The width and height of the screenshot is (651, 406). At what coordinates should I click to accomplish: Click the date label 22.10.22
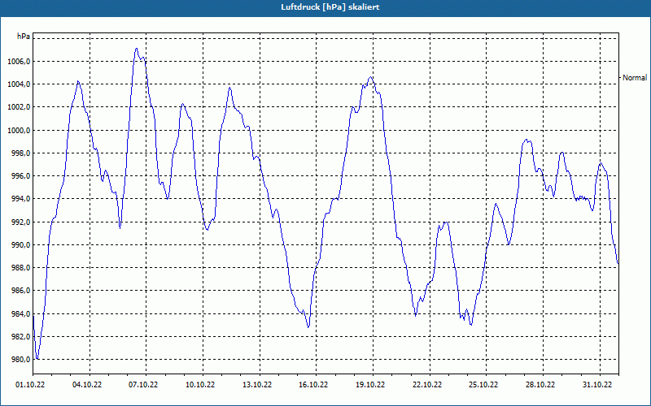426,385
